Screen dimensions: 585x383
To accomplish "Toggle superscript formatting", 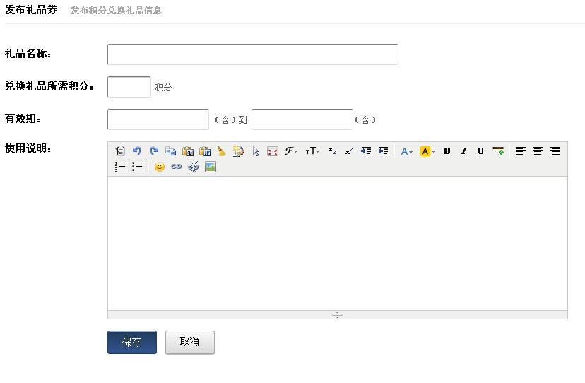I will point(349,151).
